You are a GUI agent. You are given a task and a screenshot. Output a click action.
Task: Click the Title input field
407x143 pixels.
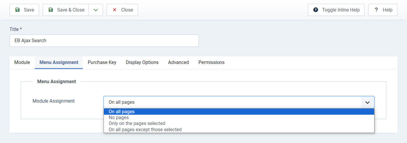click(x=104, y=41)
